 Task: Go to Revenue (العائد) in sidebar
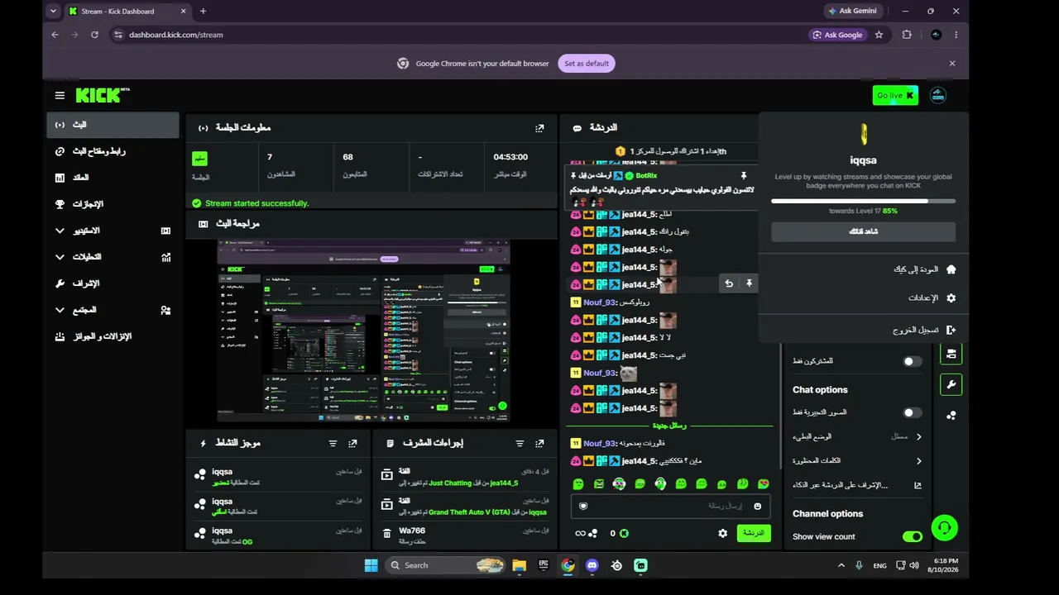[113, 178]
